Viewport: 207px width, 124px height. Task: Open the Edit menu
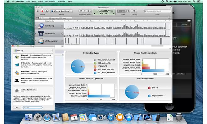34,2
